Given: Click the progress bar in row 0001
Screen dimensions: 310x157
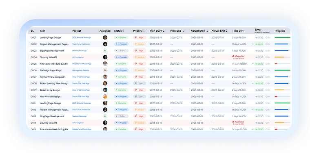Looking at the screenshot, I should (283, 37).
